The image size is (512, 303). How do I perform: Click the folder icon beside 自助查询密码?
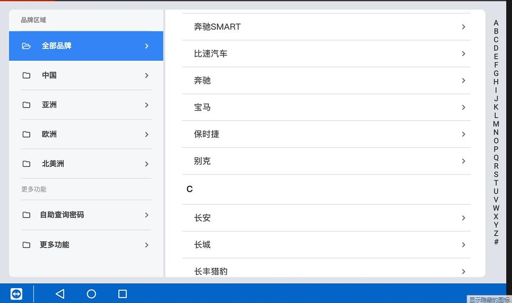[x=26, y=215]
